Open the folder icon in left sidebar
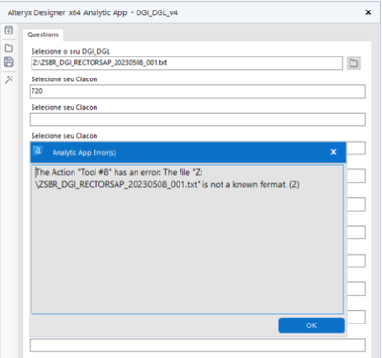This screenshot has width=382, height=358. 9,48
